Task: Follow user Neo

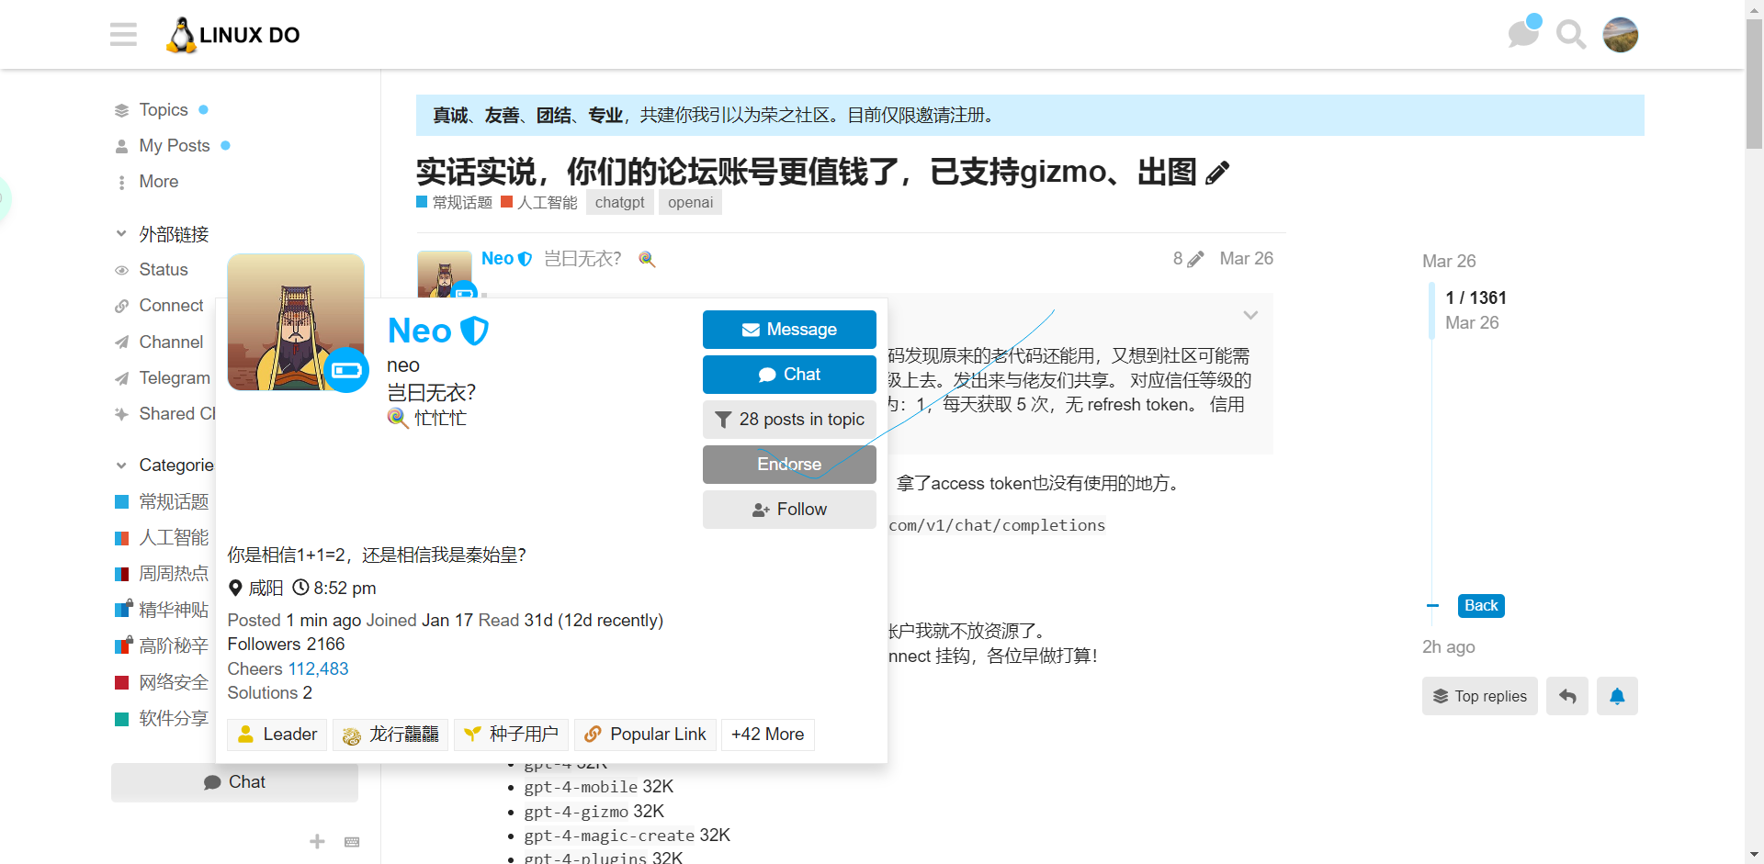Action: tap(789, 510)
